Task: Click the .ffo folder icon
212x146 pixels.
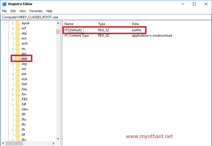Action: 18,120
